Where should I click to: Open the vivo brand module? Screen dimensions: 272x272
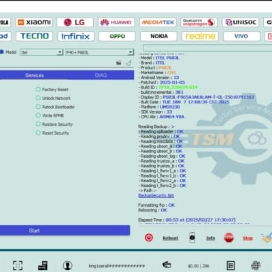click(241, 36)
